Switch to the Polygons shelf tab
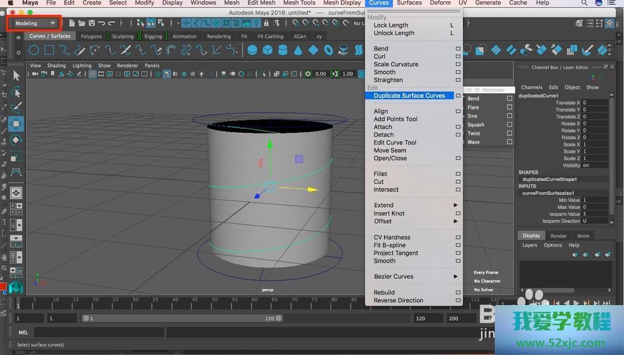The image size is (624, 355). tap(91, 36)
